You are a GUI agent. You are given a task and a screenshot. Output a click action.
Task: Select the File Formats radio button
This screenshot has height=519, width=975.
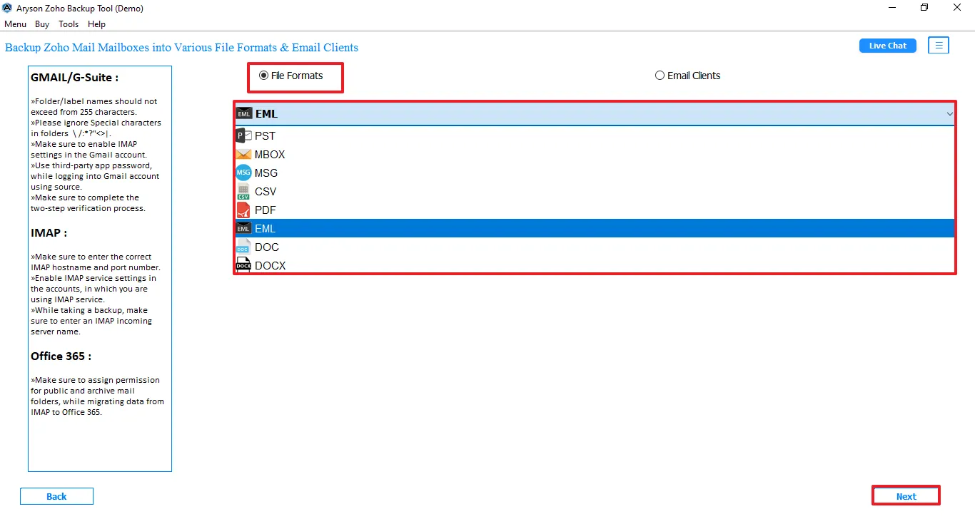pyautogui.click(x=263, y=76)
